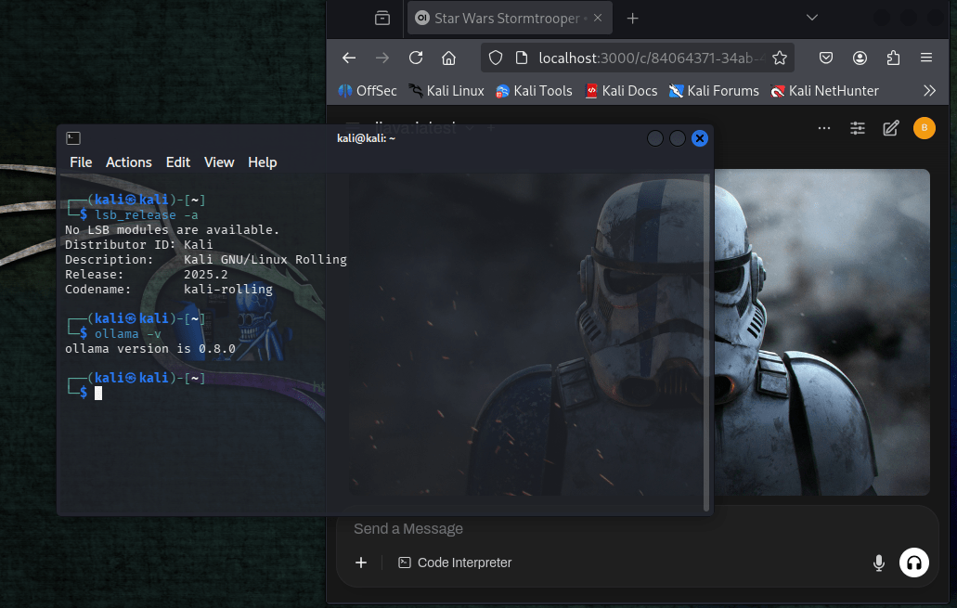Close the kali@kali terminal window

700,138
